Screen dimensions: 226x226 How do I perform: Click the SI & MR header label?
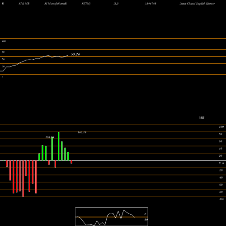tap(24, 4)
